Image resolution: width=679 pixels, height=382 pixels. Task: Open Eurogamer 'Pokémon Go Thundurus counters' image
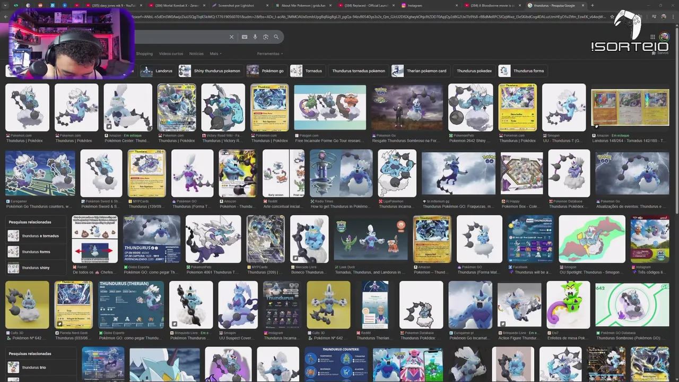pyautogui.click(x=40, y=173)
